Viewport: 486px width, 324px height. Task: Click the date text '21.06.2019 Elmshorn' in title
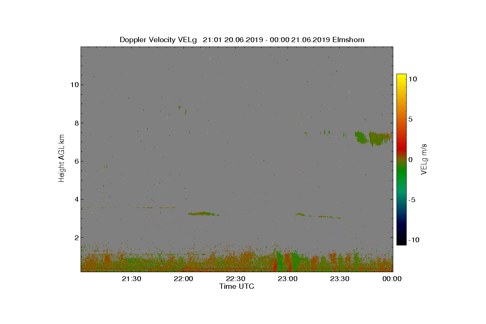pos(328,40)
